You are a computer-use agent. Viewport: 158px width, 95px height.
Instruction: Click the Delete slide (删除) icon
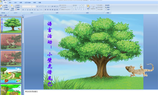[16, 10]
